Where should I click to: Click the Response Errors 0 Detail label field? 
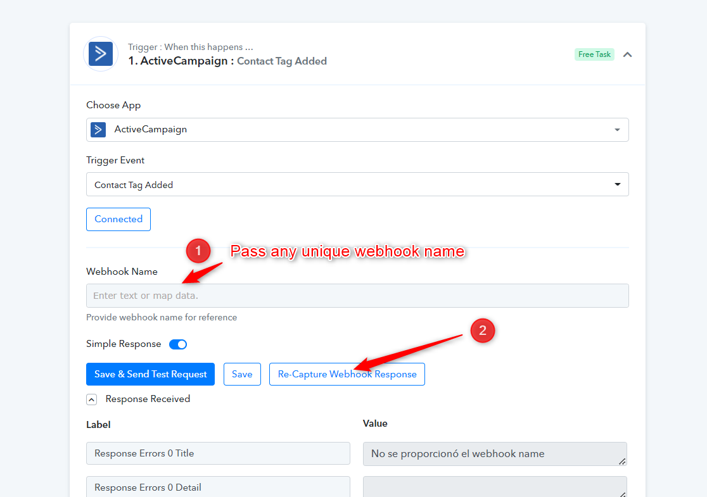218,487
